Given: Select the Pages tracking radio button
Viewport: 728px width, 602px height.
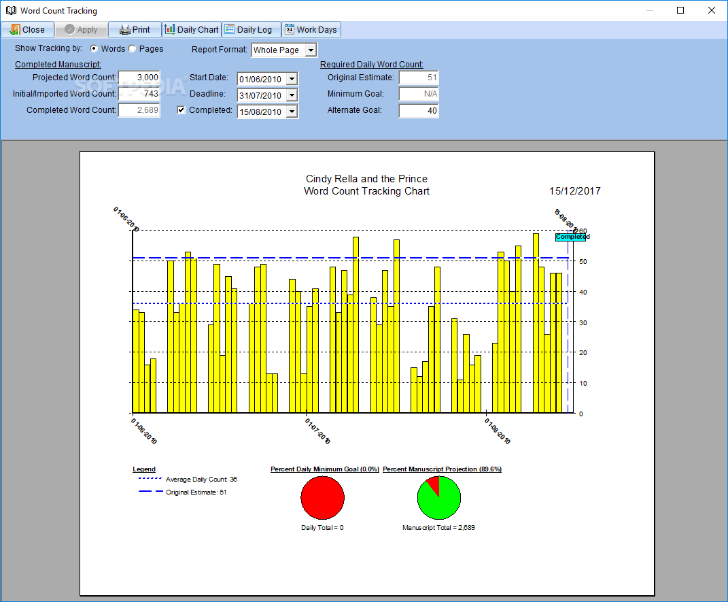Looking at the screenshot, I should (x=133, y=48).
